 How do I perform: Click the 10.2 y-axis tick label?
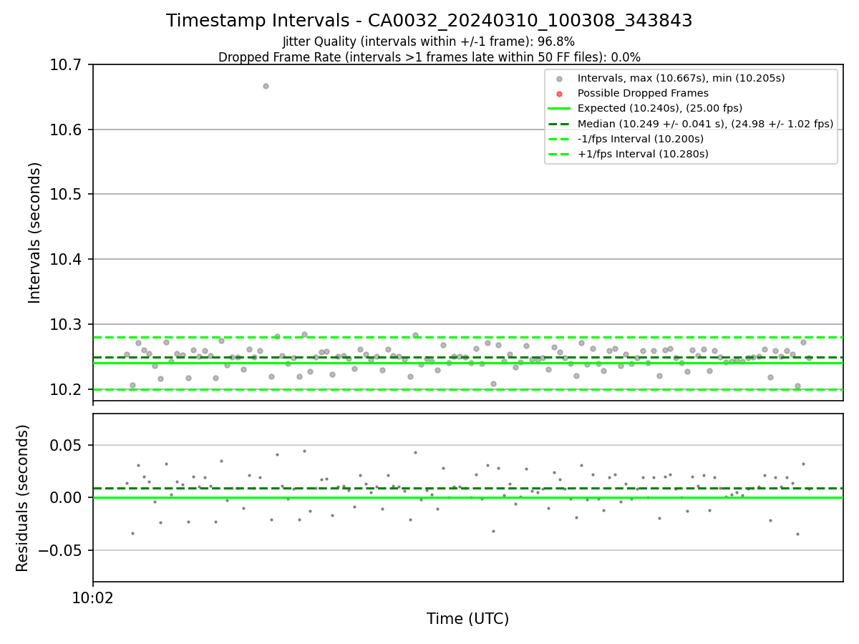(x=67, y=389)
